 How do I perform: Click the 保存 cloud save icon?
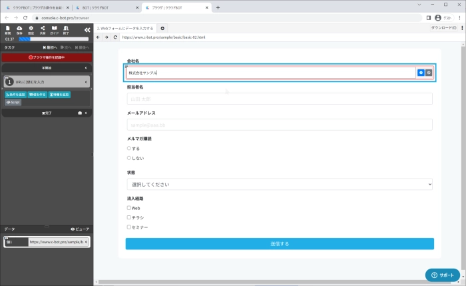(x=19, y=29)
